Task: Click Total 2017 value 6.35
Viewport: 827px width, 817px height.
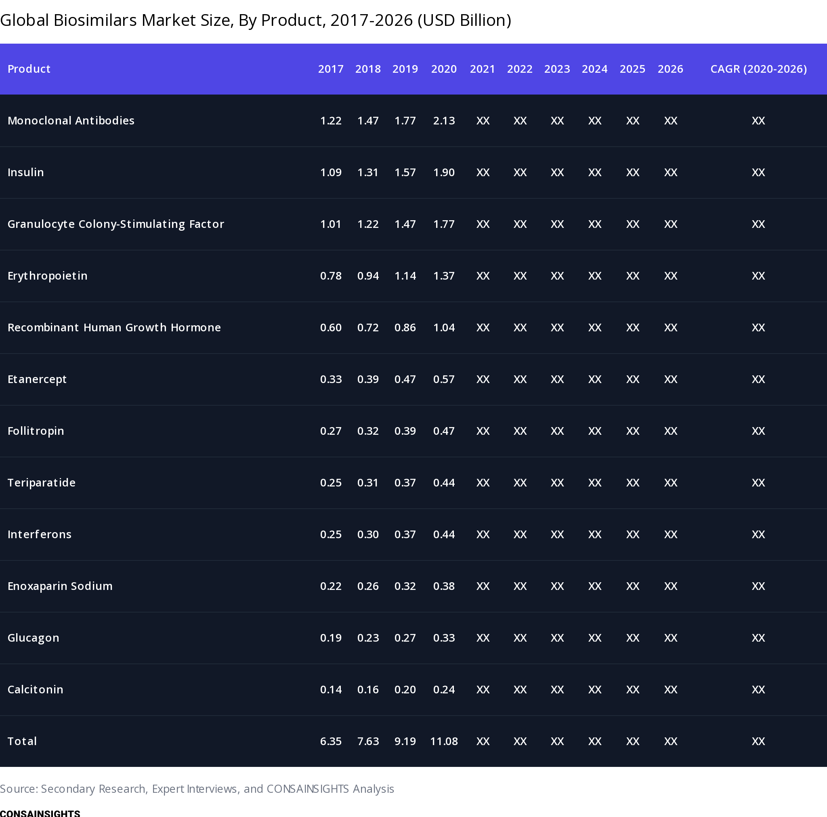Action: (331, 741)
